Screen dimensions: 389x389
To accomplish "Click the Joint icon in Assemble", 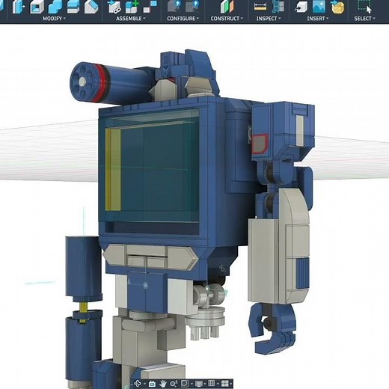I will pos(150,7).
